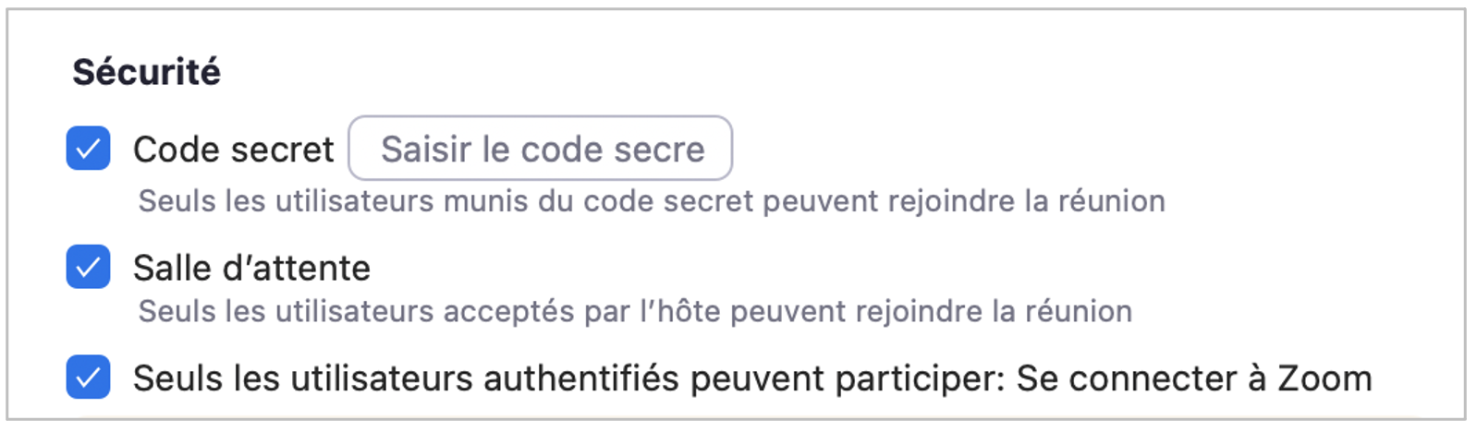Click the word "Zoom" in last option
Viewport: 1477px width, 432px height.
[1324, 378]
